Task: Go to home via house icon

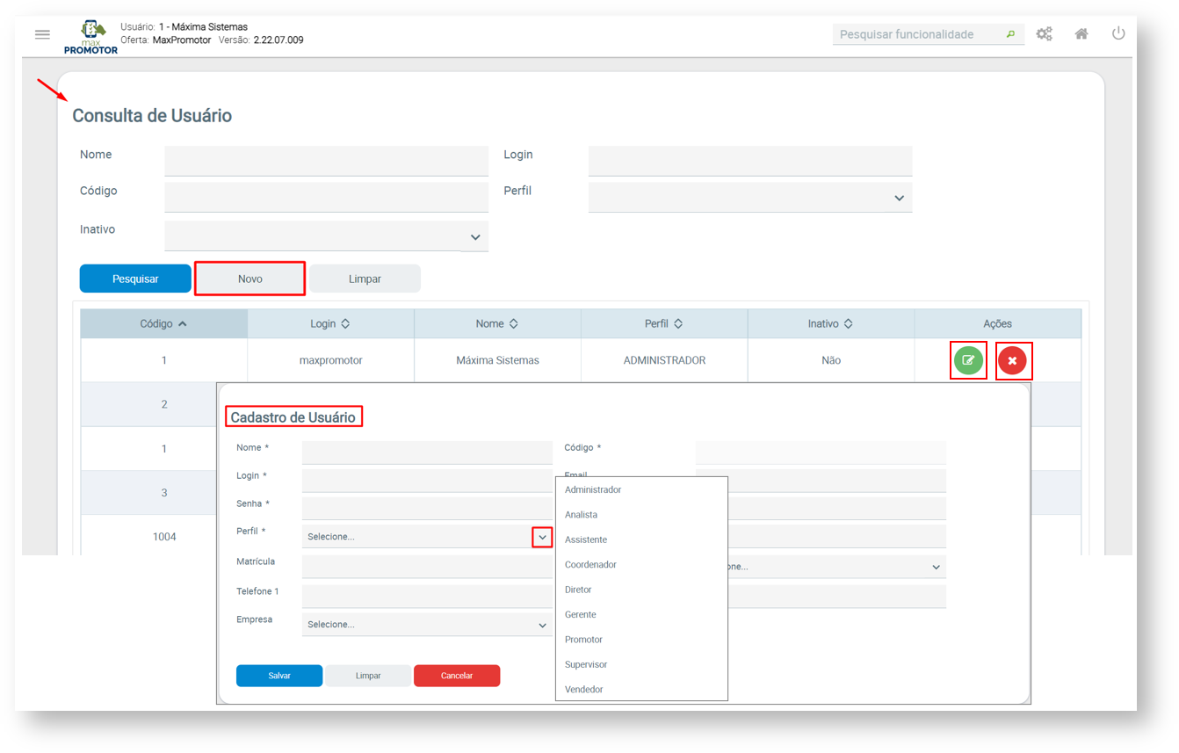Action: click(1081, 34)
